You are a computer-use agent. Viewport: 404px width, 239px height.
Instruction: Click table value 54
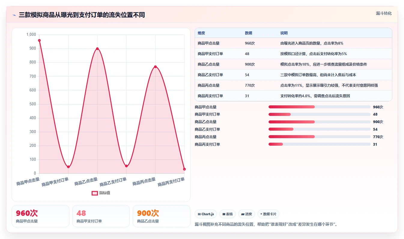(x=247, y=75)
